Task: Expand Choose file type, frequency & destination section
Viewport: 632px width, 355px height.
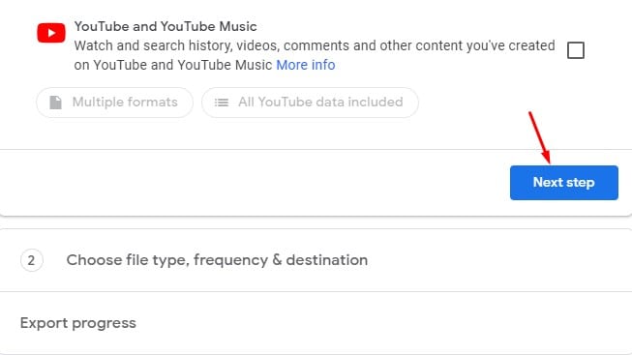Action: 316,260
